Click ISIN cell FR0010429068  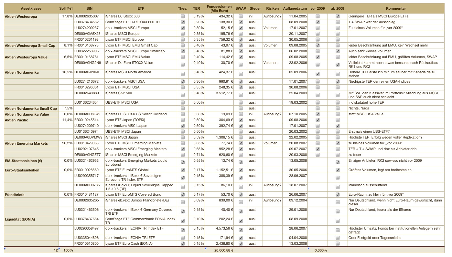tap(89, 143)
